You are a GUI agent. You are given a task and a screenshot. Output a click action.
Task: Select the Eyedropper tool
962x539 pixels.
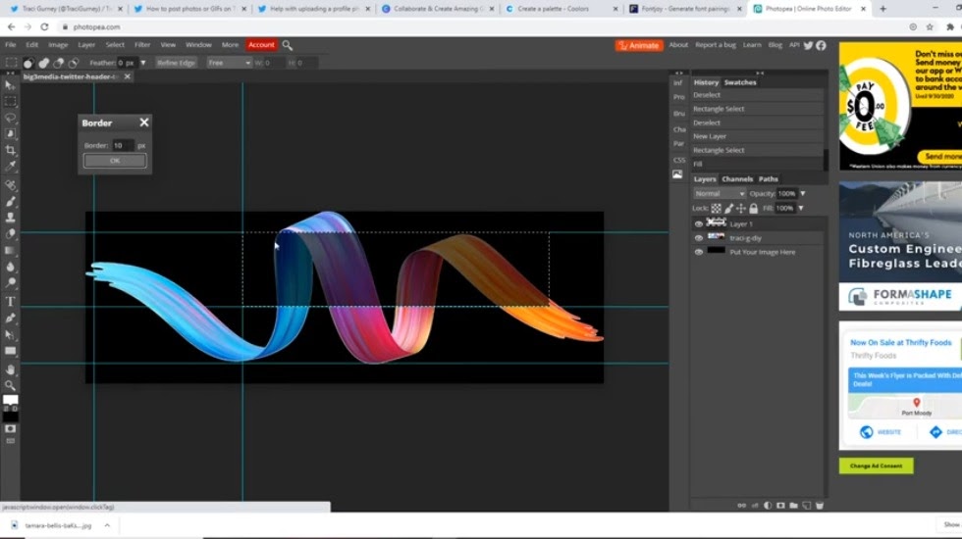(x=10, y=166)
